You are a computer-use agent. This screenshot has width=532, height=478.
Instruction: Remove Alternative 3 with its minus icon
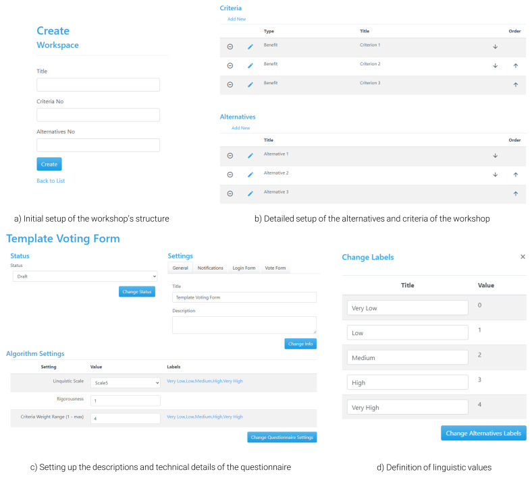(x=230, y=193)
